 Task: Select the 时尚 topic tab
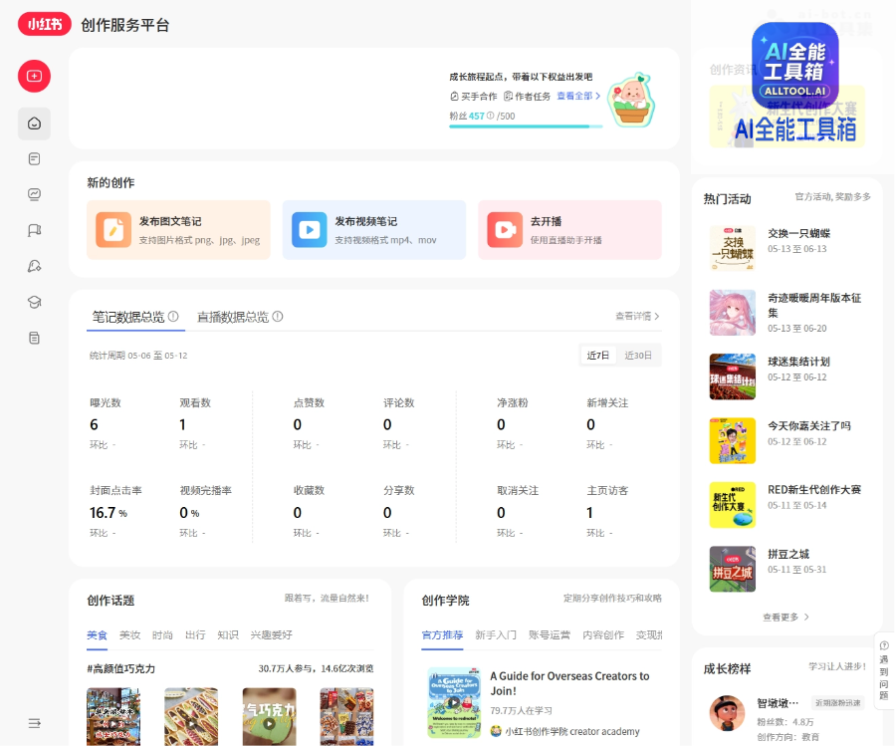(162, 635)
